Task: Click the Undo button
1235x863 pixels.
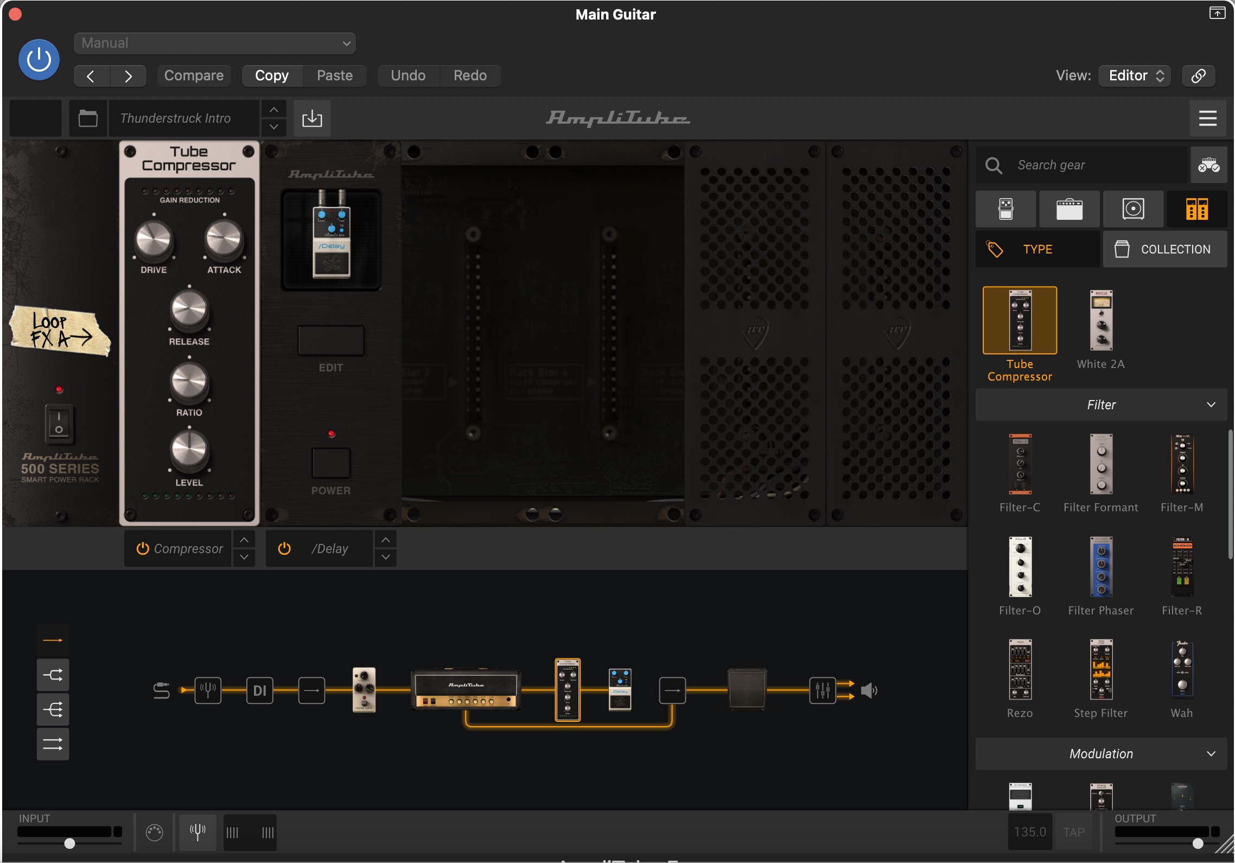Action: click(x=408, y=75)
